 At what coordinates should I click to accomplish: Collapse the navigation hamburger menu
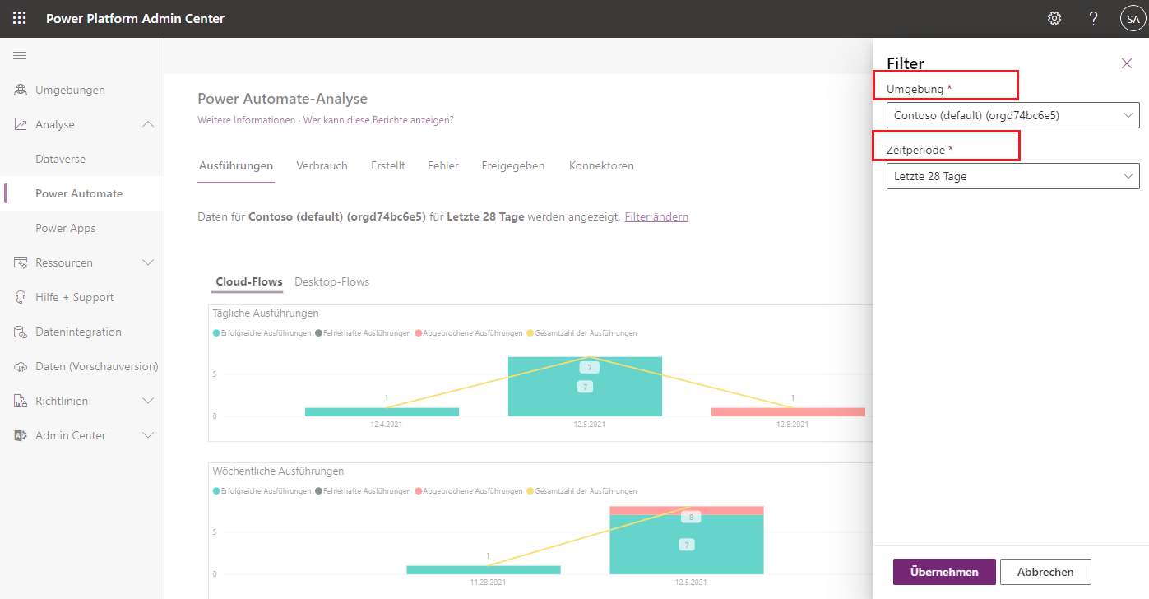20,55
